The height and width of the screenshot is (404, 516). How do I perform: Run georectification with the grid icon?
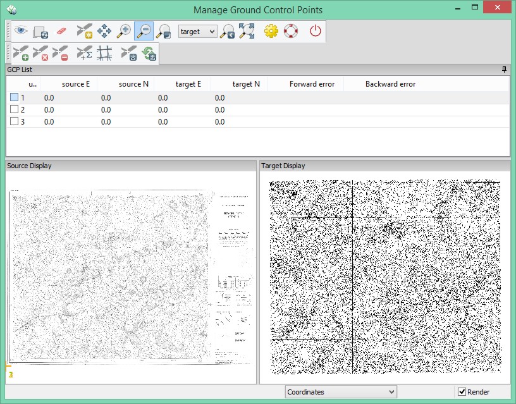pos(104,53)
